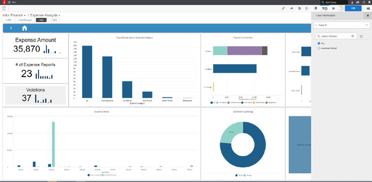The height and width of the screenshot is (182, 372).
Task: Click the blue Edit button
Action: click(353, 8)
